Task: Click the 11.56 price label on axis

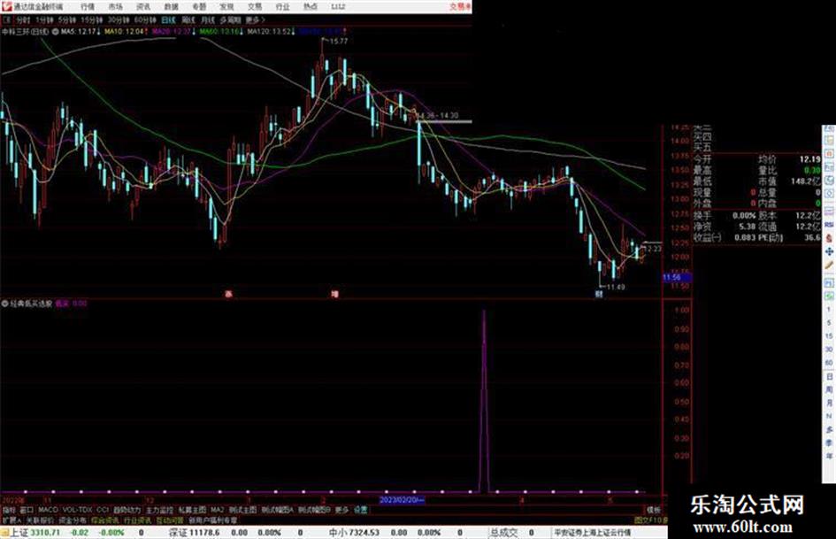Action: (x=676, y=278)
